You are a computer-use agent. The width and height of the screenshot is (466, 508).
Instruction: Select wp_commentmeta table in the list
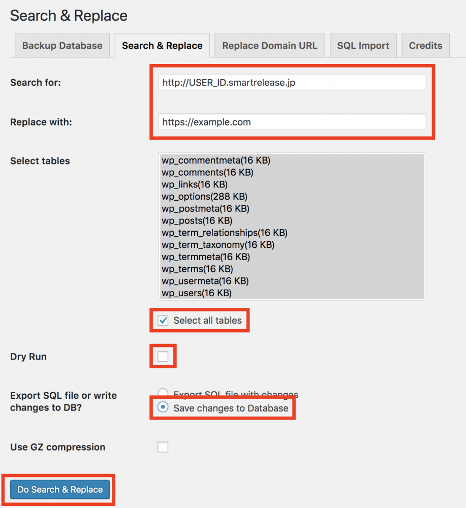coord(216,161)
